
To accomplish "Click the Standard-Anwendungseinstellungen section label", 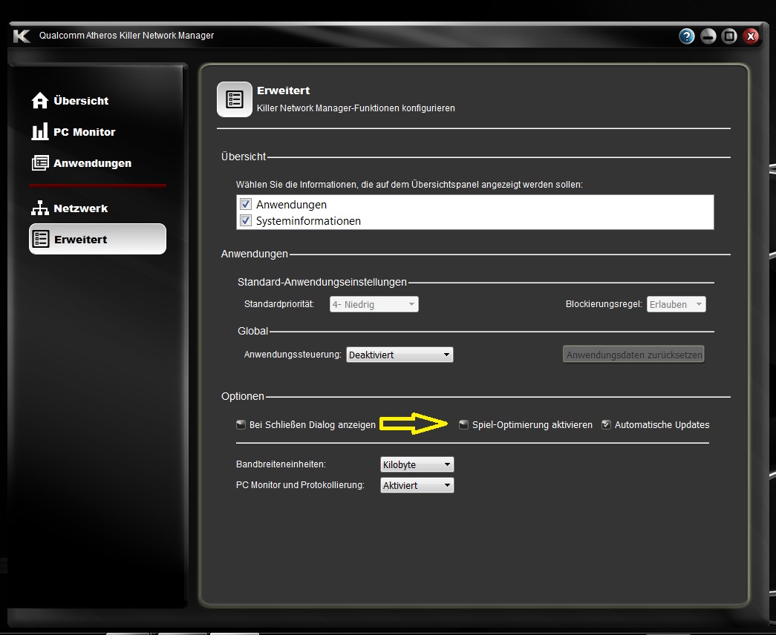I will point(322,282).
